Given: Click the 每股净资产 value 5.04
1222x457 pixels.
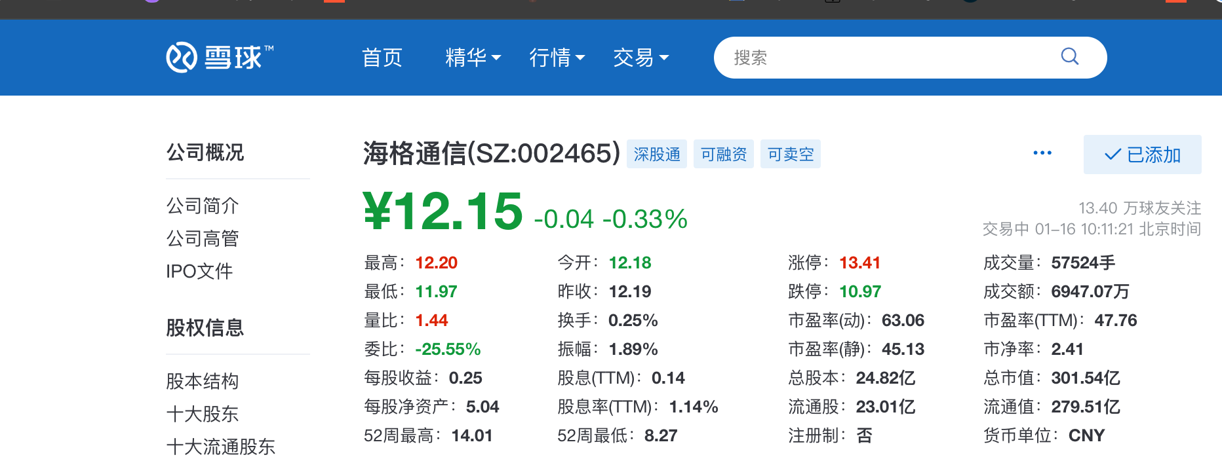Looking at the screenshot, I should click(x=483, y=407).
